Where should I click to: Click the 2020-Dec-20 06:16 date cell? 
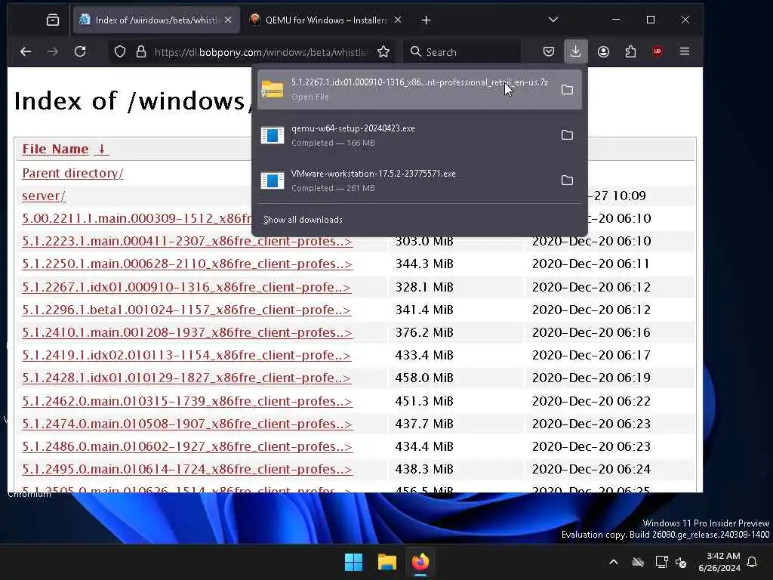click(591, 332)
